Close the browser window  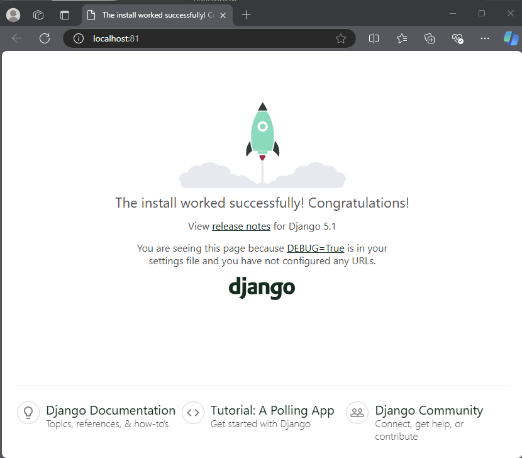click(510, 14)
